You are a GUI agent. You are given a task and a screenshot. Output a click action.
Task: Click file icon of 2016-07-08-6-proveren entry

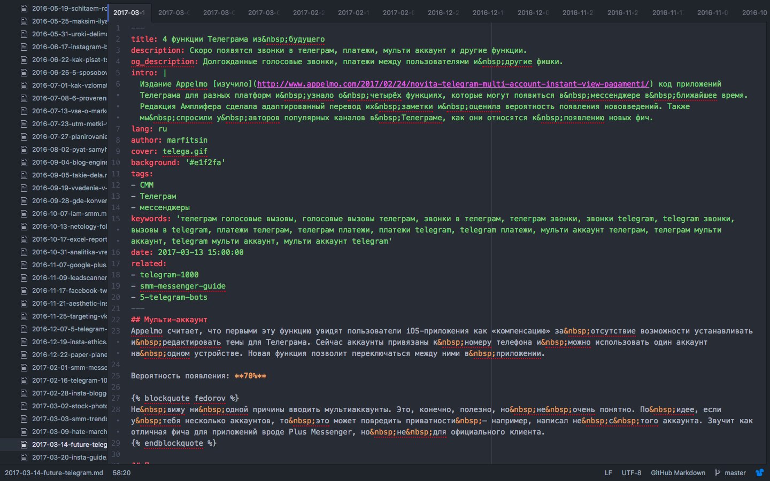pos(24,98)
